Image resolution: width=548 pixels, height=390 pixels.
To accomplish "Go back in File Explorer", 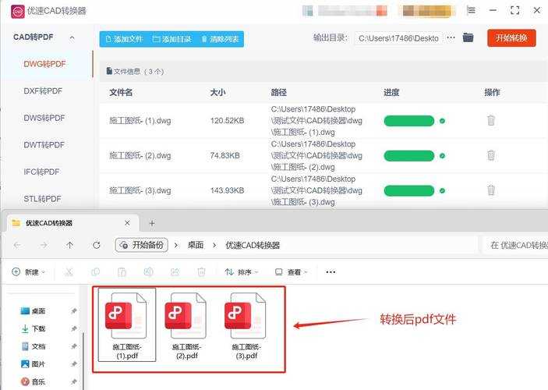I will tap(17, 245).
